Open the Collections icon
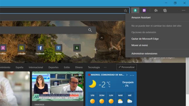The image size is (189, 106). [x=165, y=10]
